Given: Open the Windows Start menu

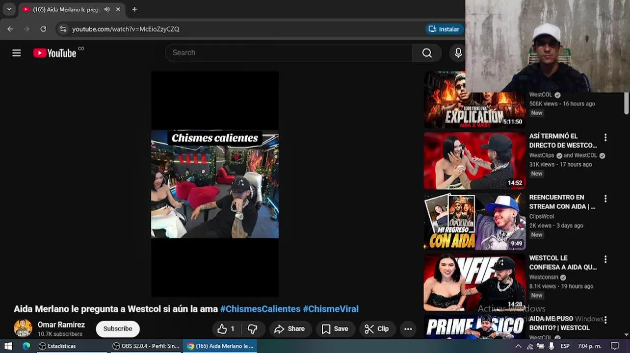Looking at the screenshot, I should coord(8,346).
